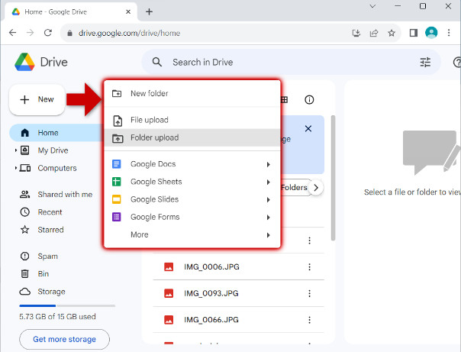The image size is (461, 352).
Task: Select file IMG_0093.JPG
Action: [x=238, y=293]
